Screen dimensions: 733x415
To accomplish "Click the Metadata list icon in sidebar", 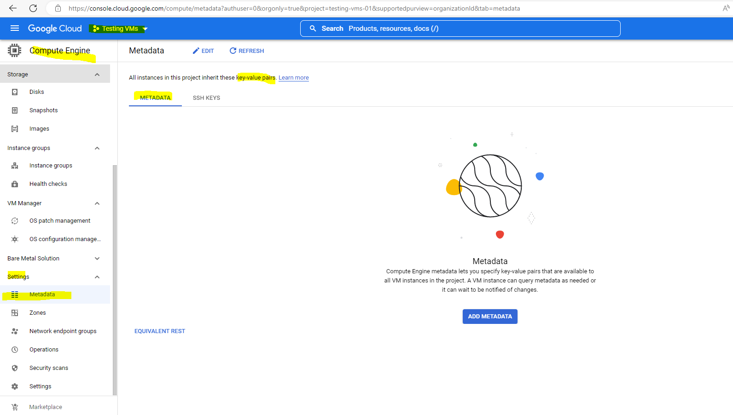I will click(15, 294).
